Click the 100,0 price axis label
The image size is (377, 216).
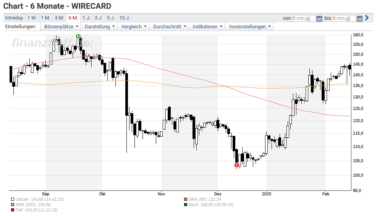358,175
